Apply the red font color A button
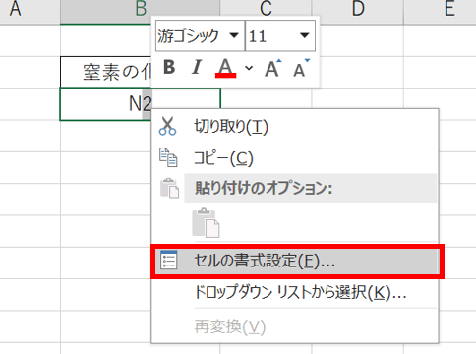Image resolution: width=476 pixels, height=354 pixels. [x=225, y=68]
